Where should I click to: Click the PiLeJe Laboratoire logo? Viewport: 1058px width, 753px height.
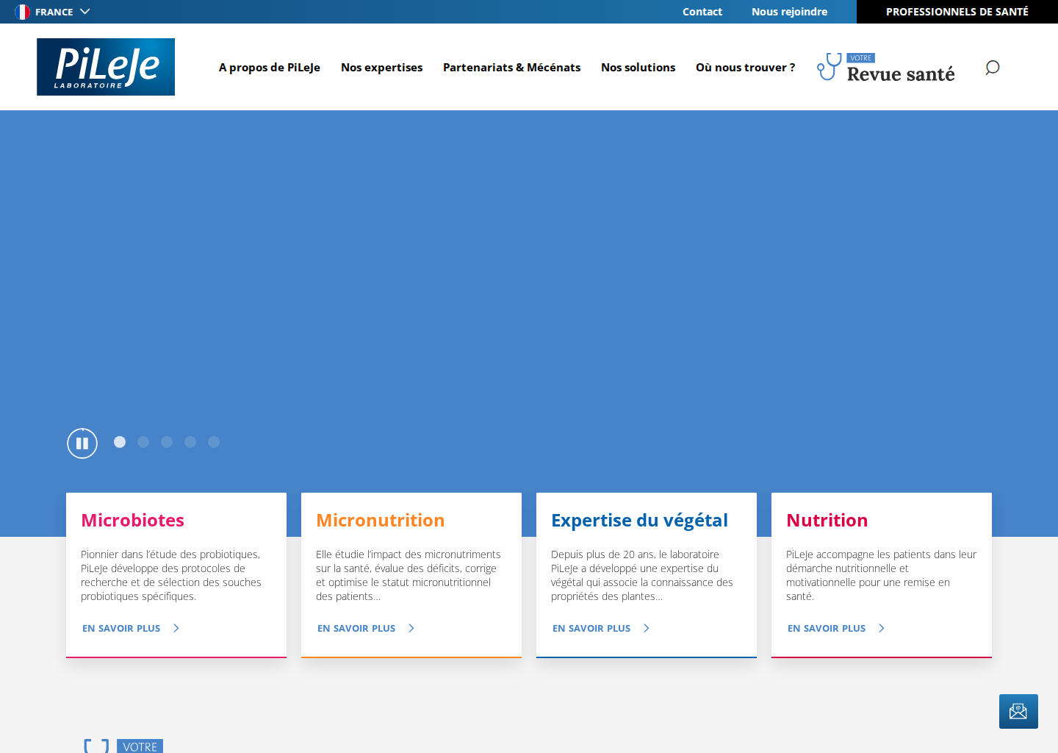[x=106, y=67]
